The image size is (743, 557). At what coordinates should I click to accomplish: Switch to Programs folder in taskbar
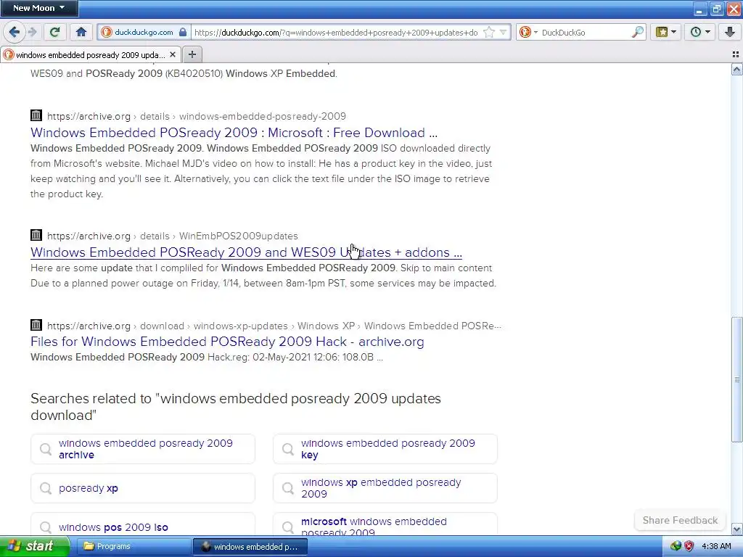pyautogui.click(x=133, y=547)
